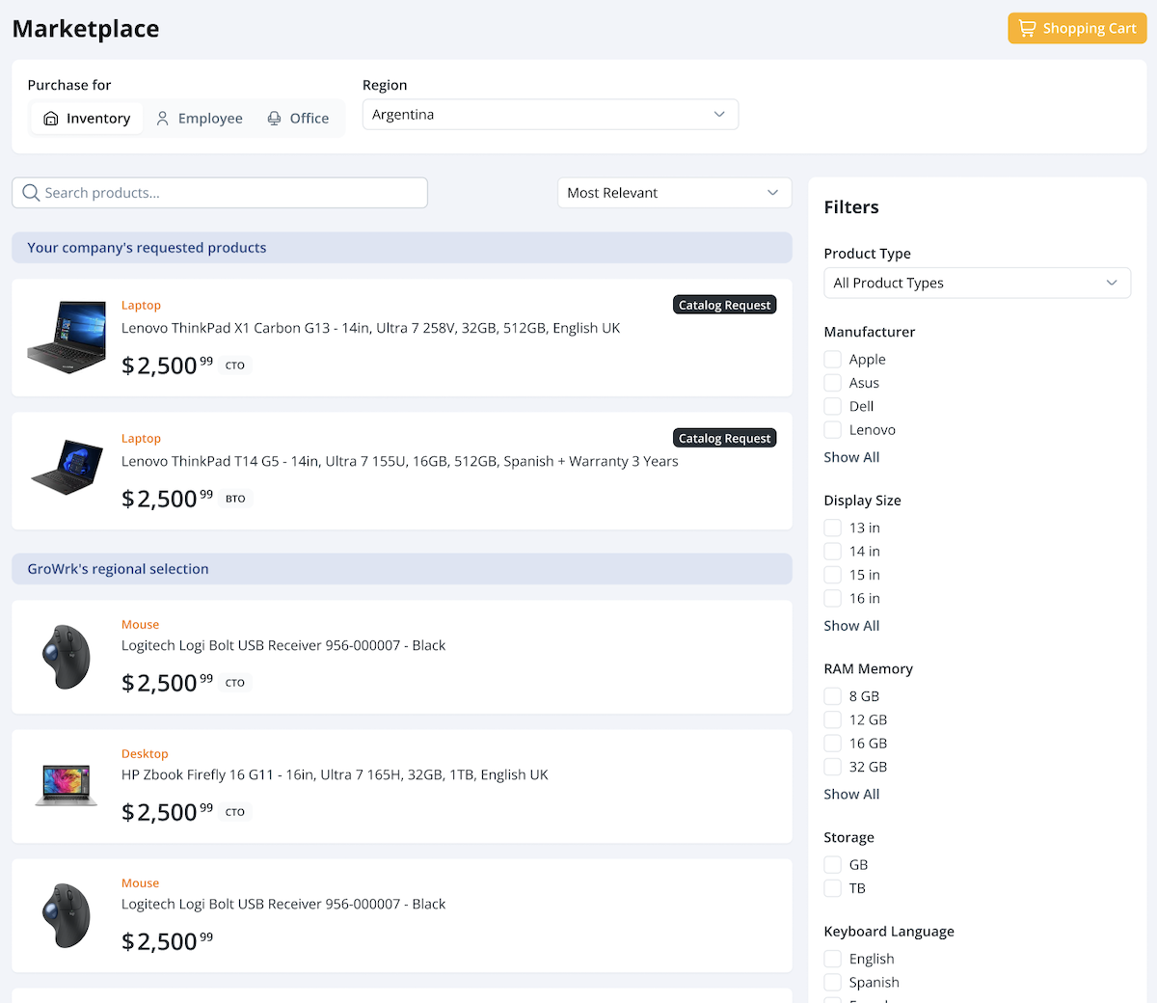The width and height of the screenshot is (1157, 1003).
Task: Switch to the Employee purchase tab
Action: pyautogui.click(x=200, y=119)
